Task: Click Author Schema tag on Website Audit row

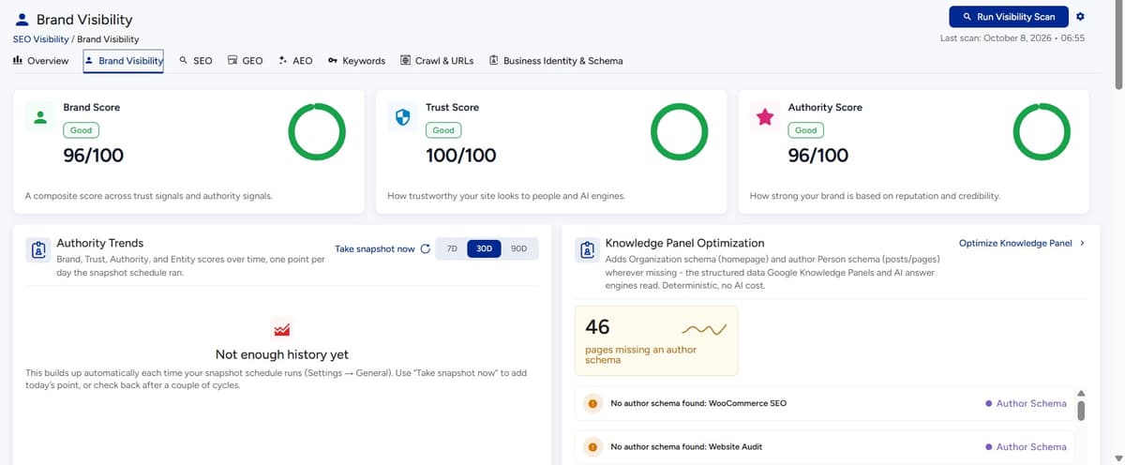Action: point(1026,447)
